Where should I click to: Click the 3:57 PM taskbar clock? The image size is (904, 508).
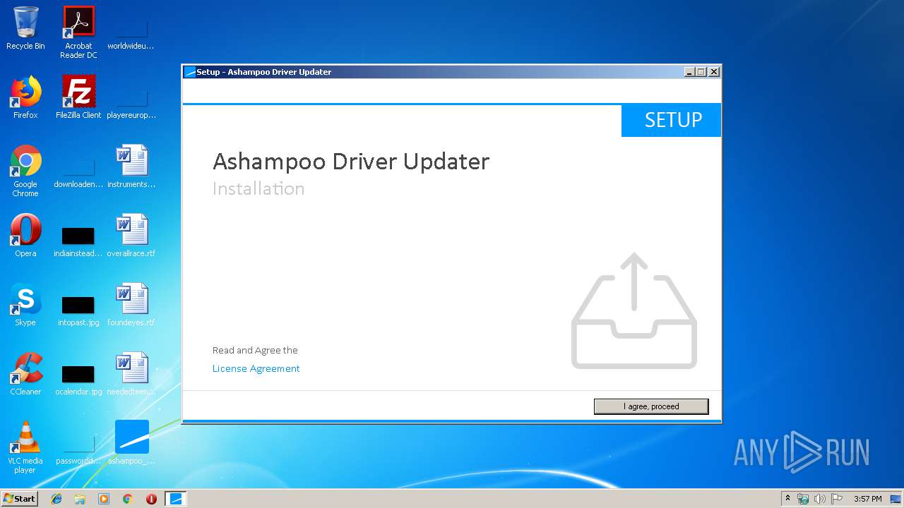pos(867,499)
